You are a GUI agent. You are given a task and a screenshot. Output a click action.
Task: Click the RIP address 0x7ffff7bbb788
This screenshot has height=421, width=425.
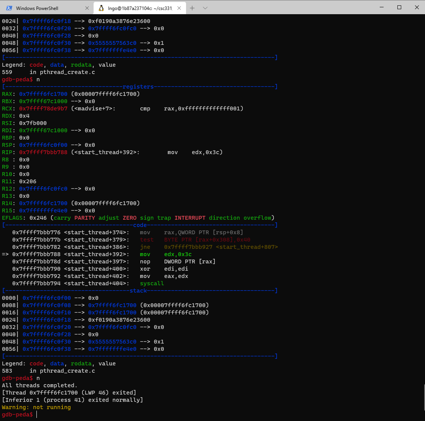(43, 152)
